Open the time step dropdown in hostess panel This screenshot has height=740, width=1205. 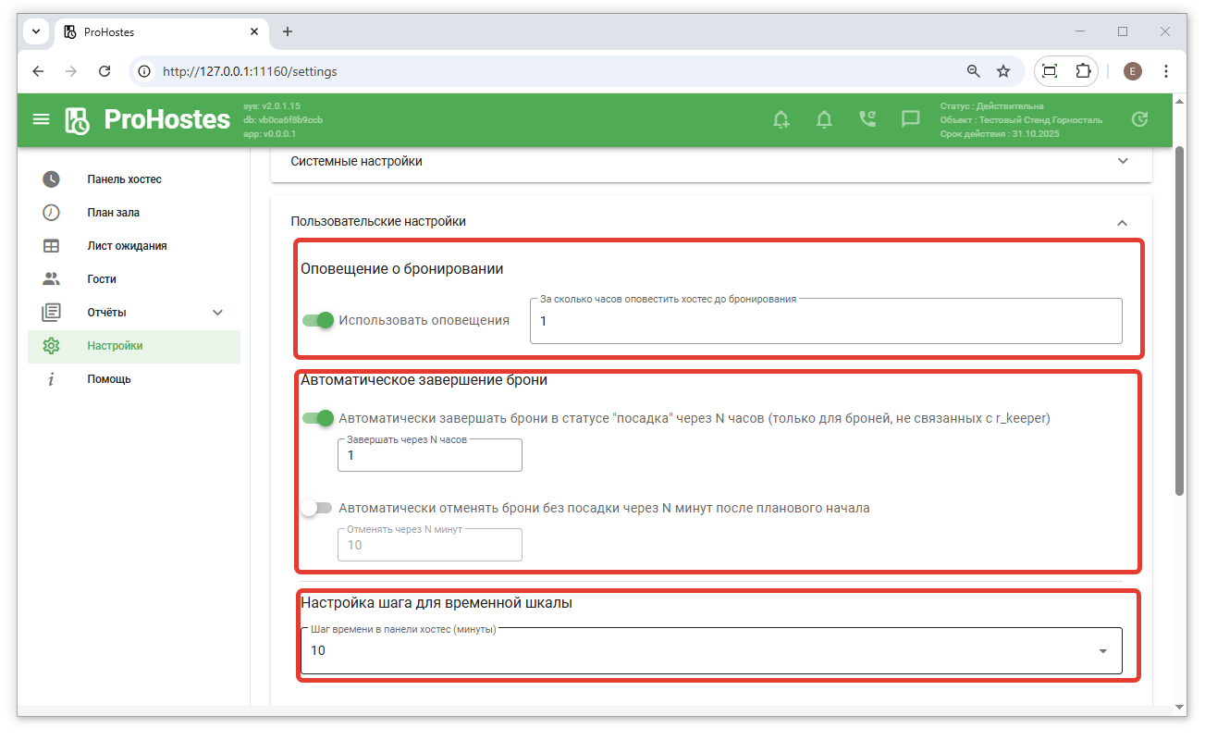[x=710, y=650]
